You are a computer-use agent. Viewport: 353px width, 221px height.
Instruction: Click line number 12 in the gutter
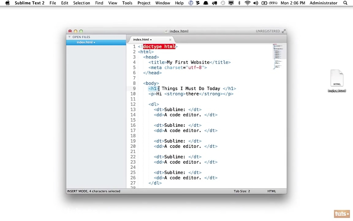(x=133, y=104)
